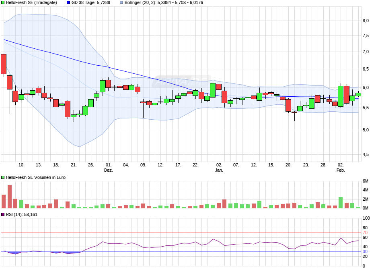Click the "22." date axis label
378x270 pixels.
[195, 165]
